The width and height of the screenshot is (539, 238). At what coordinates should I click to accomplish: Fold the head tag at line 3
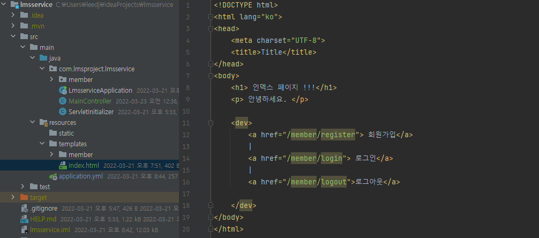pyautogui.click(x=211, y=28)
